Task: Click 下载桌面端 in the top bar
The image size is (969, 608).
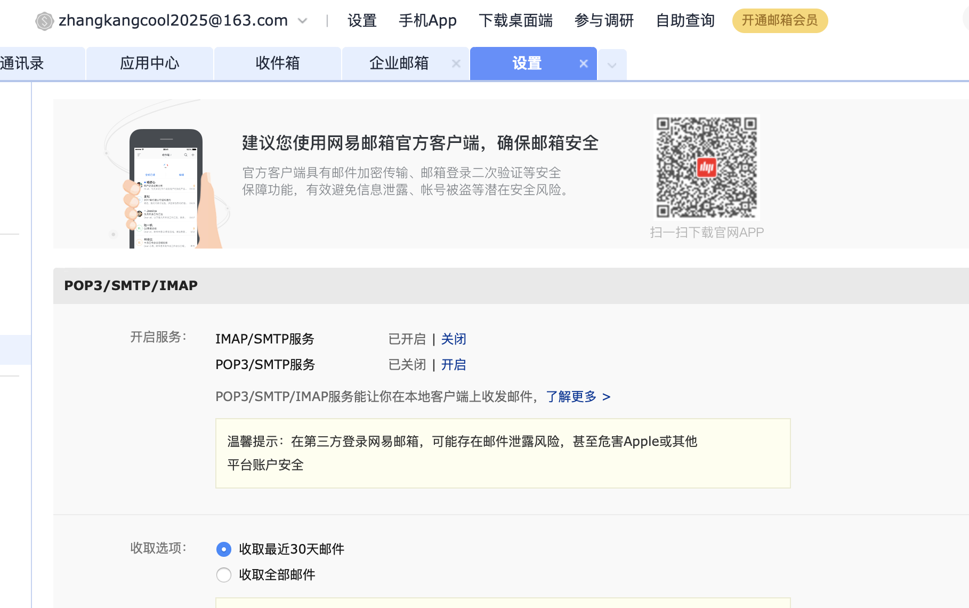Action: point(515,21)
